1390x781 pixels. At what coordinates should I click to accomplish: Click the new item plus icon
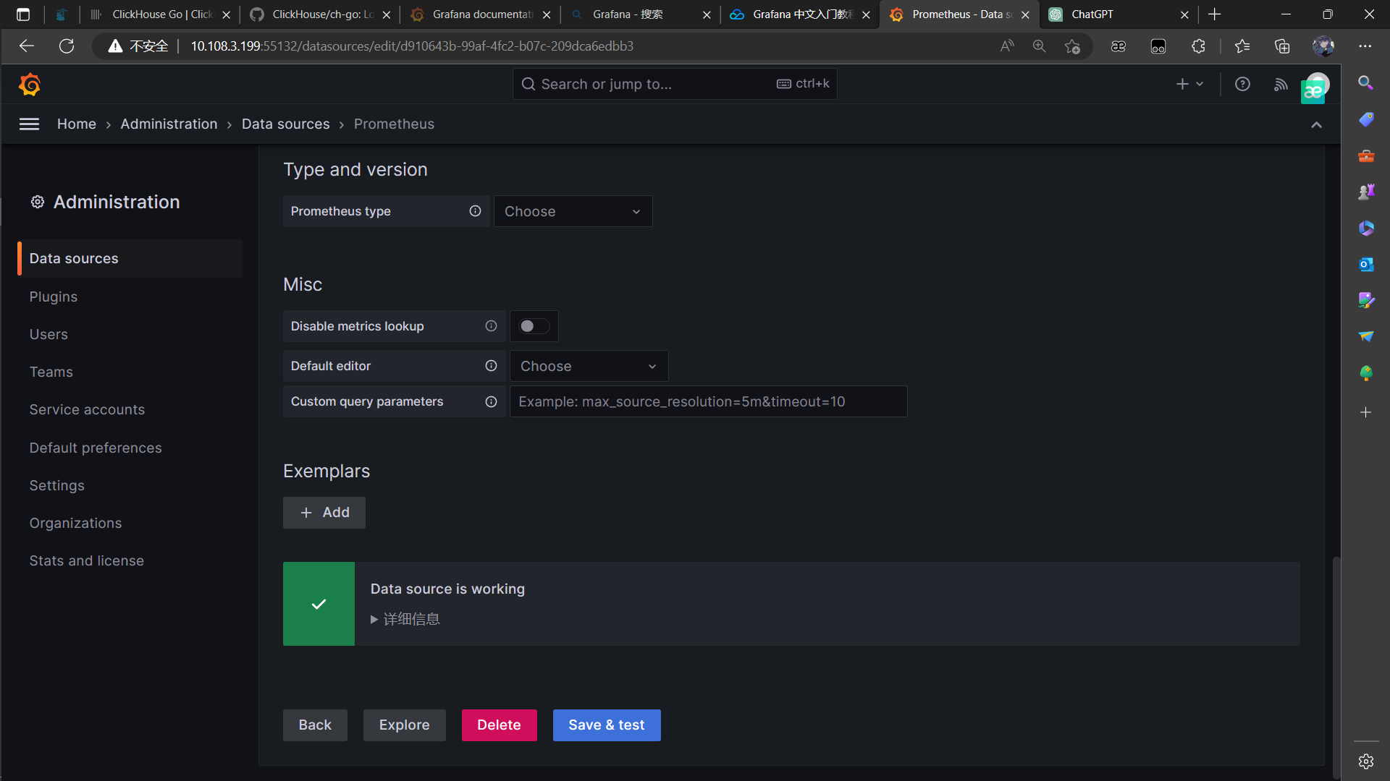pyautogui.click(x=1183, y=84)
